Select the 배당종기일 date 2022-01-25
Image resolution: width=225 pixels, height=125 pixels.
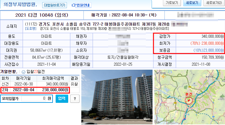coord(123,64)
